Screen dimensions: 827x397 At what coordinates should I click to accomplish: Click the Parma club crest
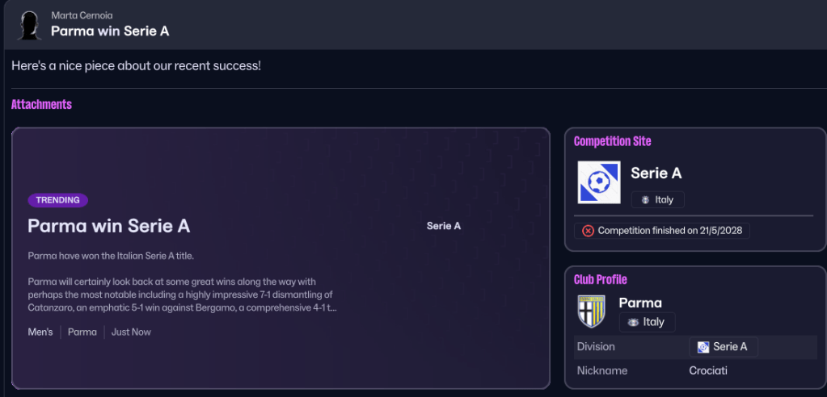(591, 311)
